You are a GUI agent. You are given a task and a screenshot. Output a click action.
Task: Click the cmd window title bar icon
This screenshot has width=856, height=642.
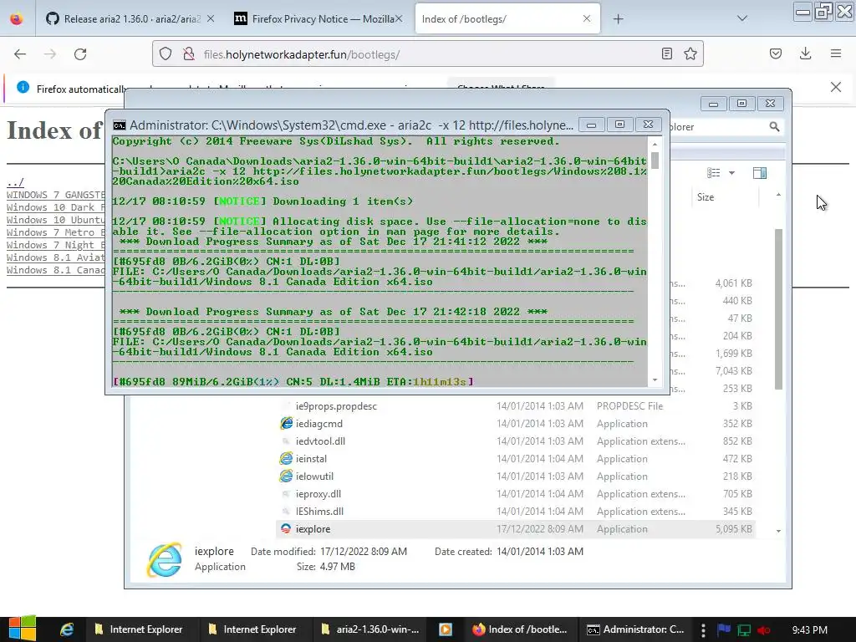pos(119,125)
